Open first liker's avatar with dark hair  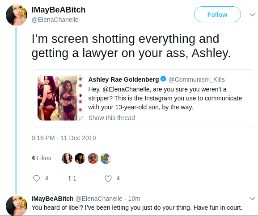[x=67, y=158]
